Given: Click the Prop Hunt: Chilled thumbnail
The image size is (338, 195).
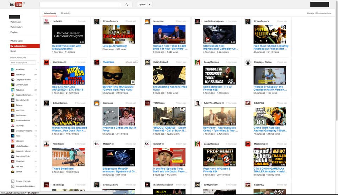Looking at the screenshot, I should (270, 35).
